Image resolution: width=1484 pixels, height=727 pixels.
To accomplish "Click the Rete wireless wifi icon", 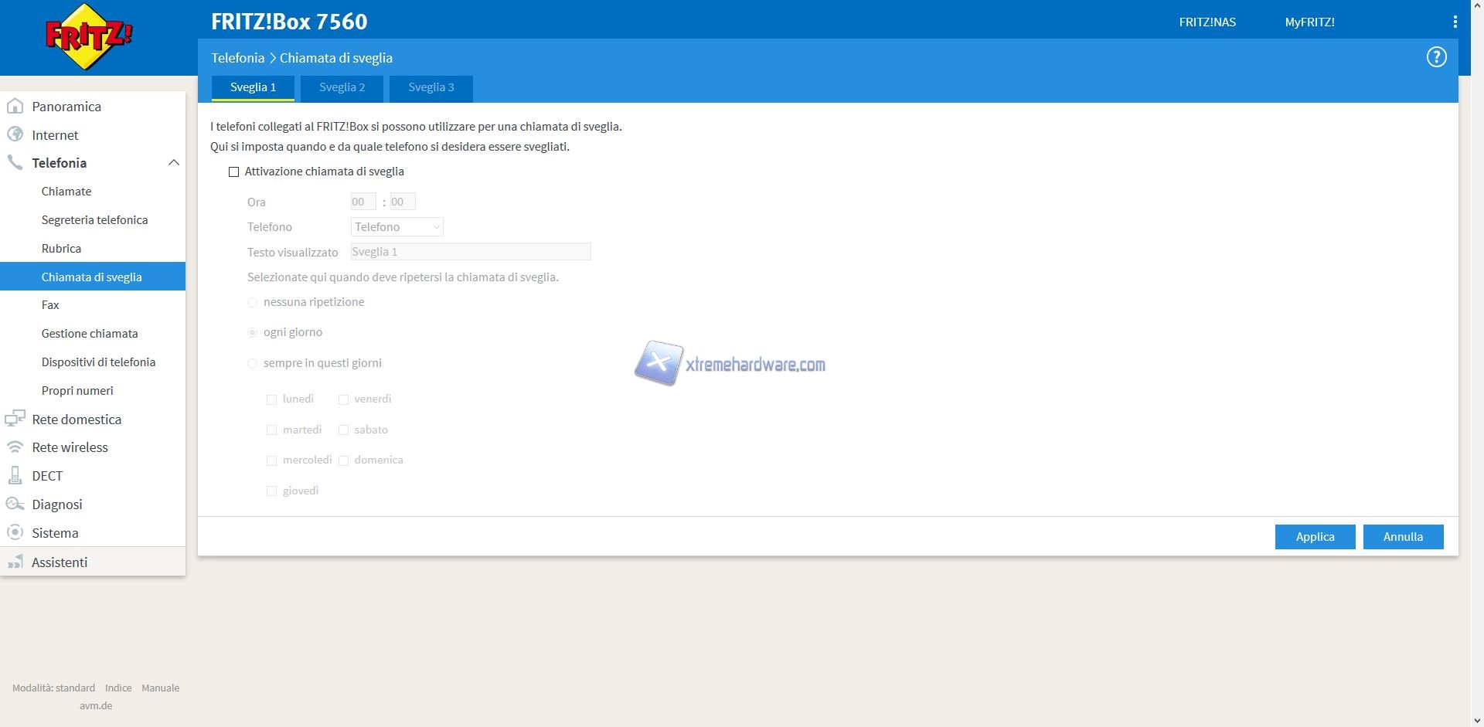I will 15,447.
